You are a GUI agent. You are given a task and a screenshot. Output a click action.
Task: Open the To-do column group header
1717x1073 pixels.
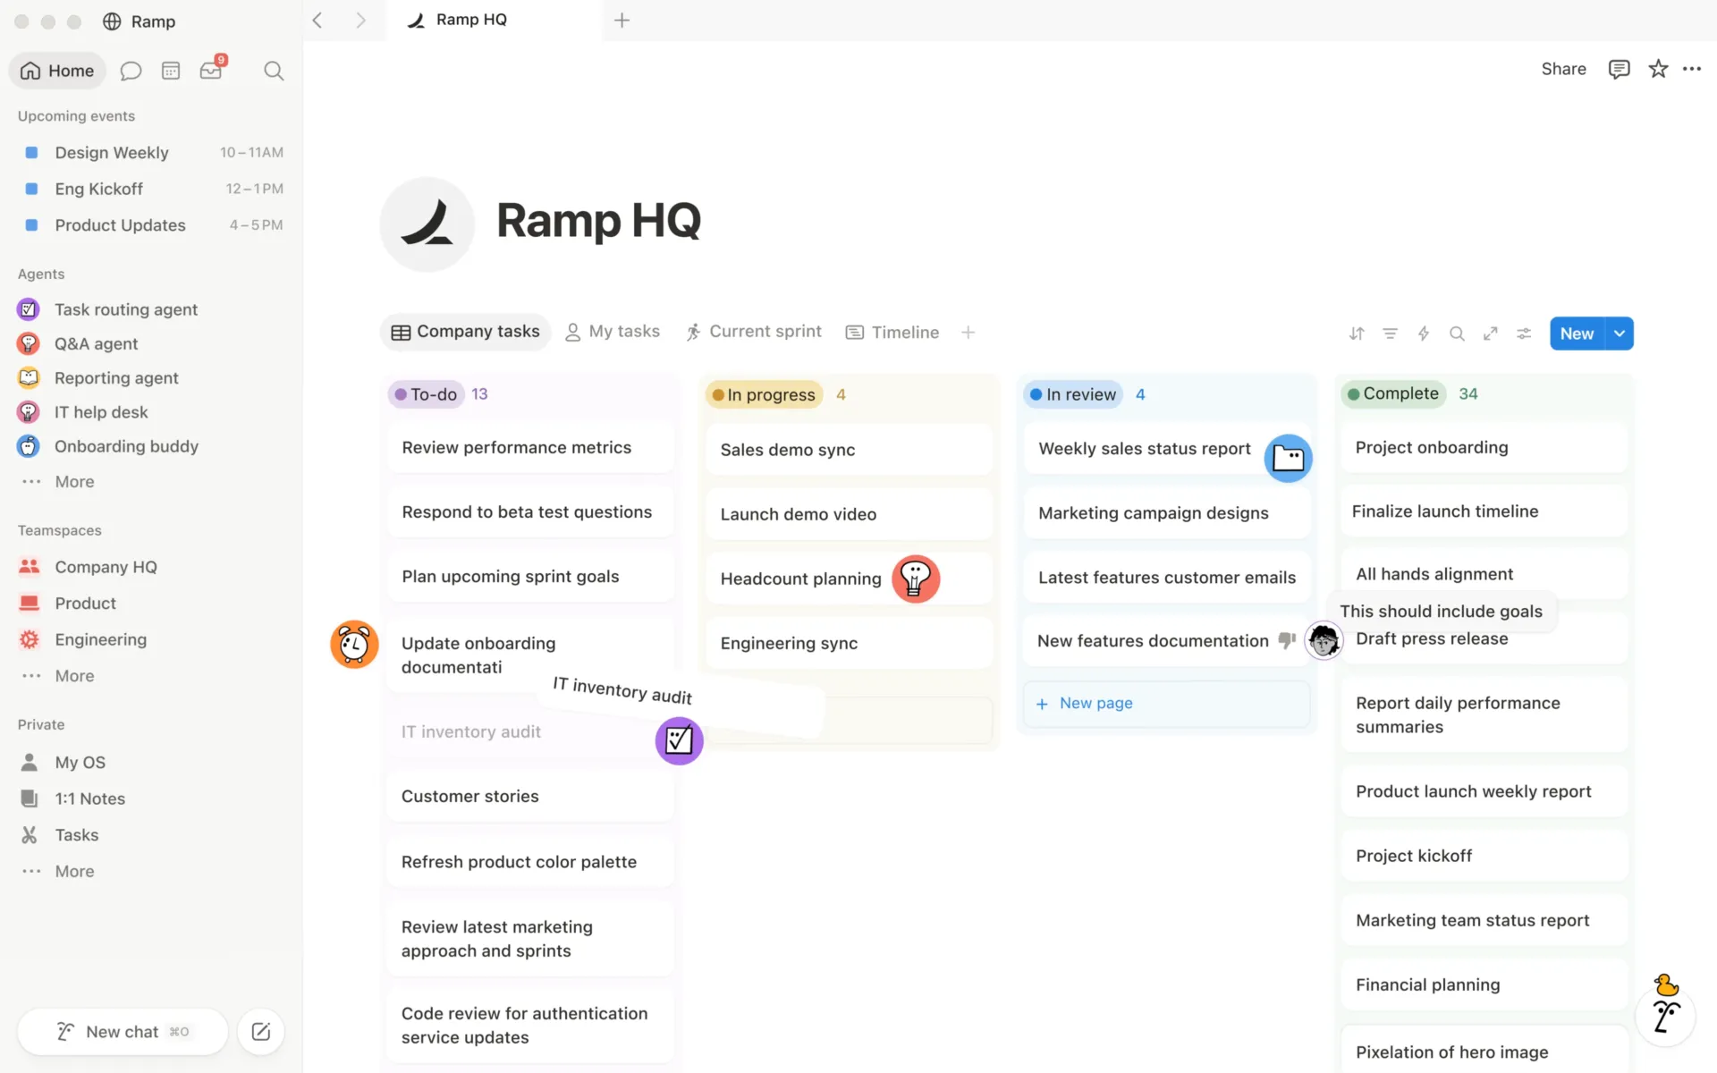pyautogui.click(x=427, y=394)
